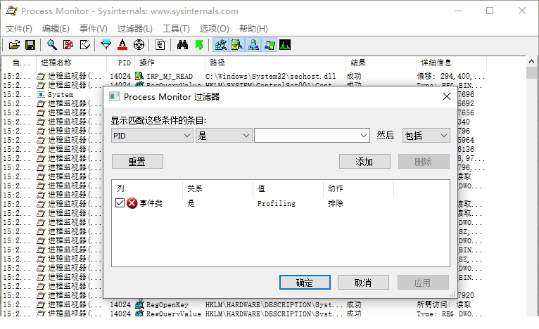Click the 添加 button

coord(364,162)
